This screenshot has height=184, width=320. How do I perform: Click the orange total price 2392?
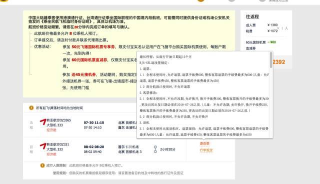click(279, 62)
